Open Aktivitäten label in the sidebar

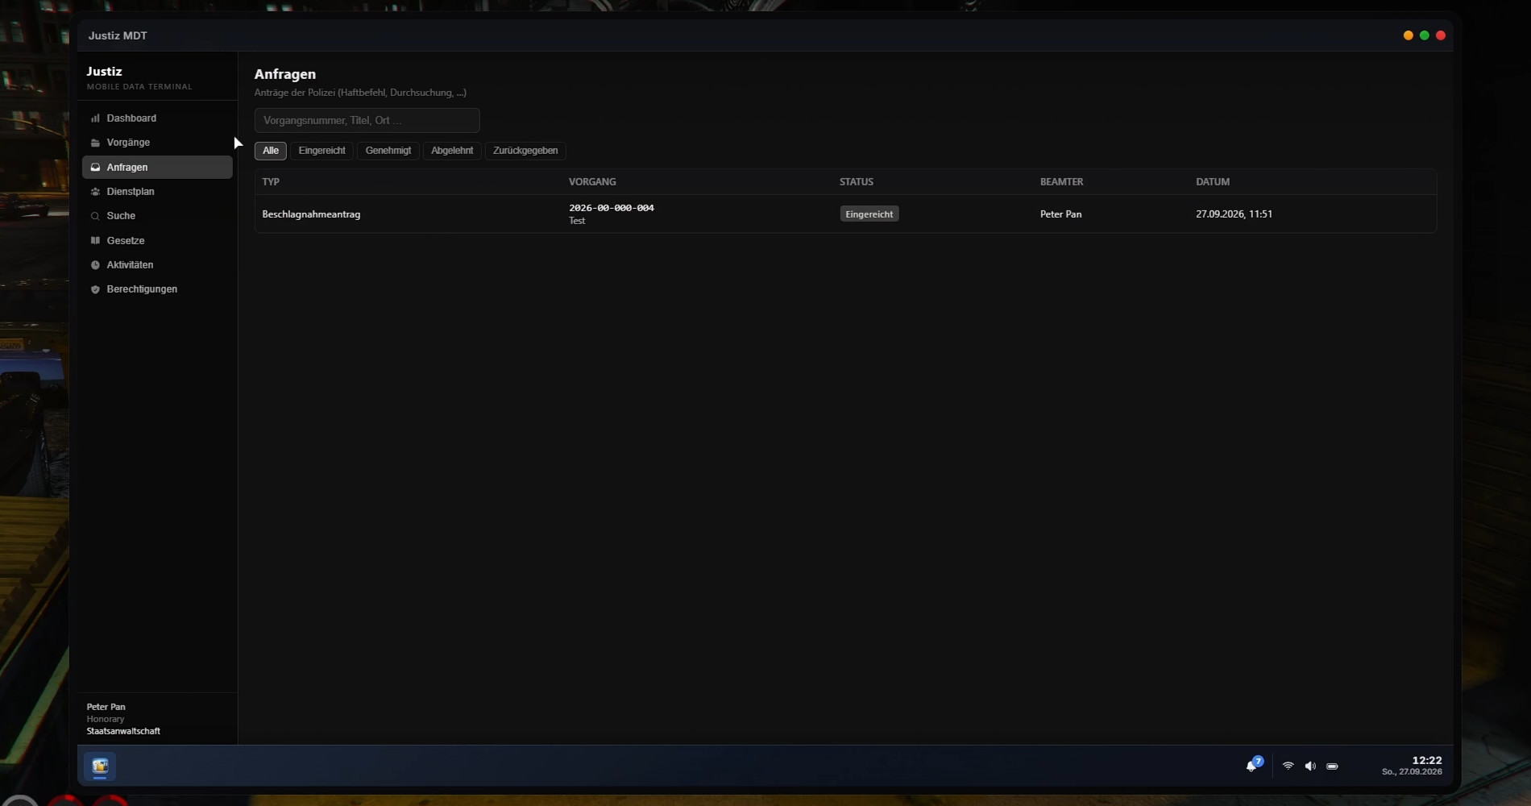(x=130, y=265)
